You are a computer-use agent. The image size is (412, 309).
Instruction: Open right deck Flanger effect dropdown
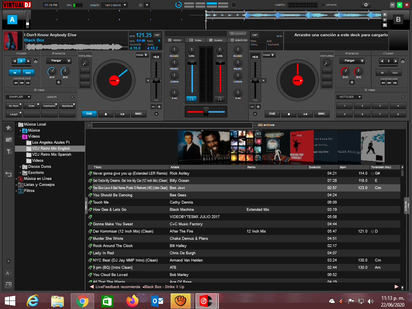352,61
